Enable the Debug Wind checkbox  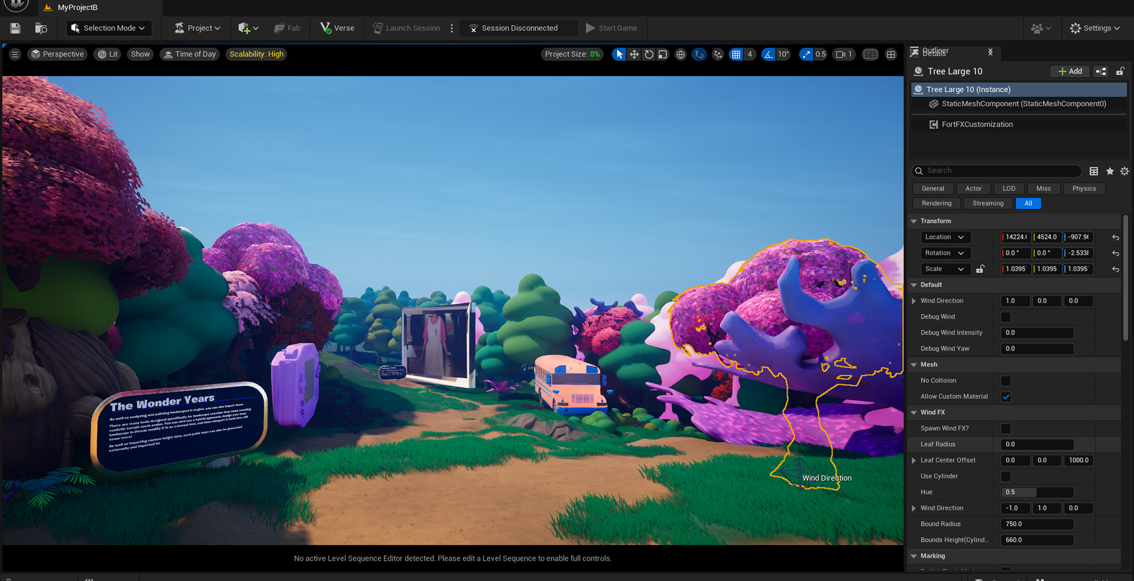pyautogui.click(x=1006, y=317)
